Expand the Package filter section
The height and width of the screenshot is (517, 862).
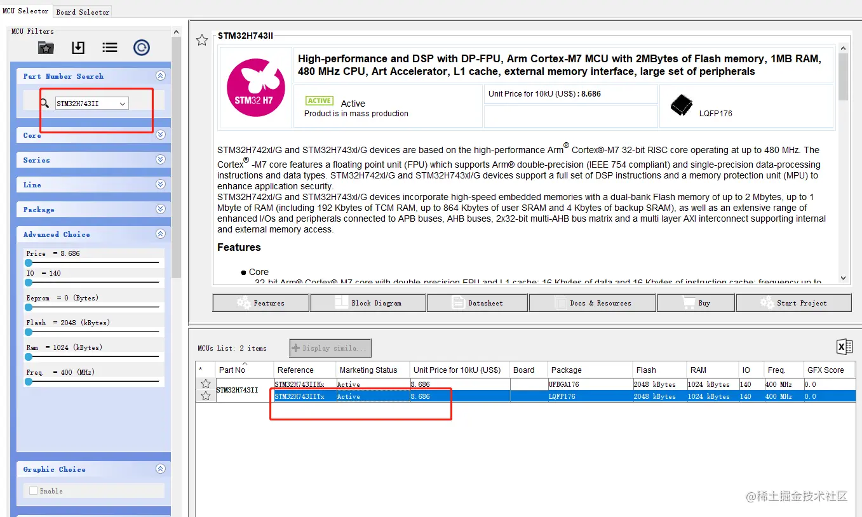pyautogui.click(x=160, y=209)
